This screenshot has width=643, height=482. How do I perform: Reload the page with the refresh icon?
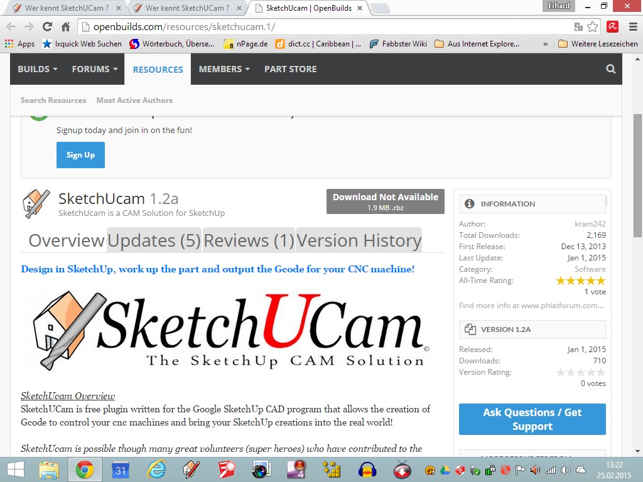point(47,26)
